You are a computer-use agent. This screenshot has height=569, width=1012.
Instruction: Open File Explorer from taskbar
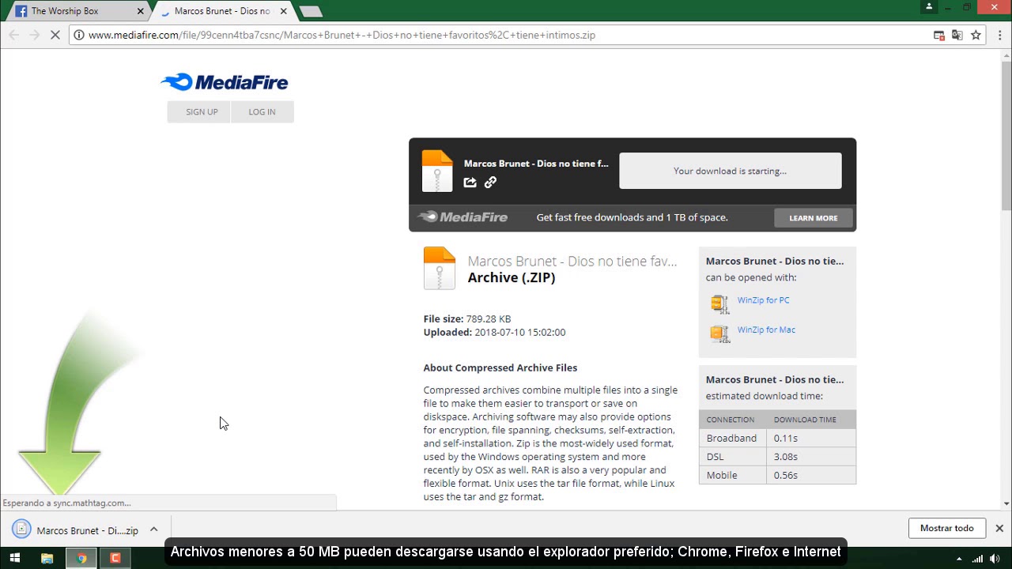[47, 558]
